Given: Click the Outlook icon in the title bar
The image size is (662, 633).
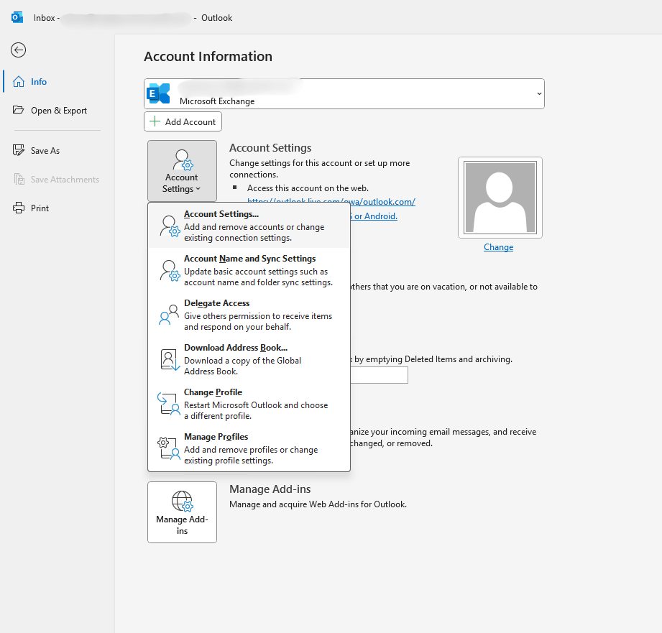Looking at the screenshot, I should 16,17.
